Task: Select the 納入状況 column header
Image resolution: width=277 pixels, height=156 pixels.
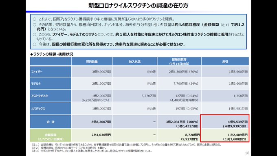Action: tap(134, 62)
